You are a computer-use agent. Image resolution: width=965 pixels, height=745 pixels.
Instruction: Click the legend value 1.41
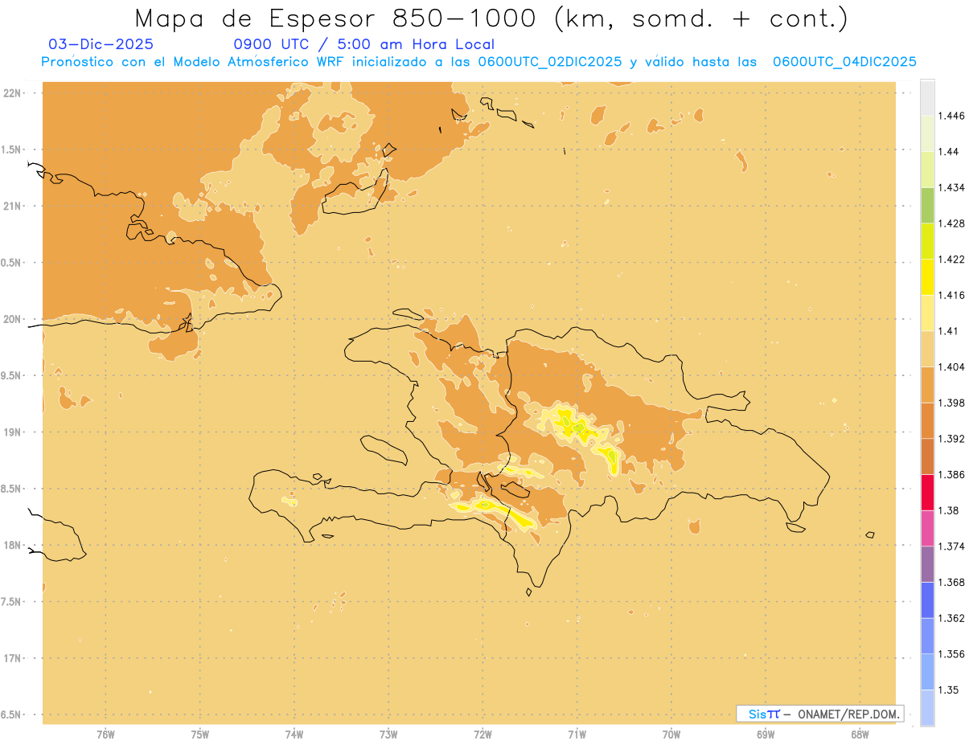coord(948,331)
